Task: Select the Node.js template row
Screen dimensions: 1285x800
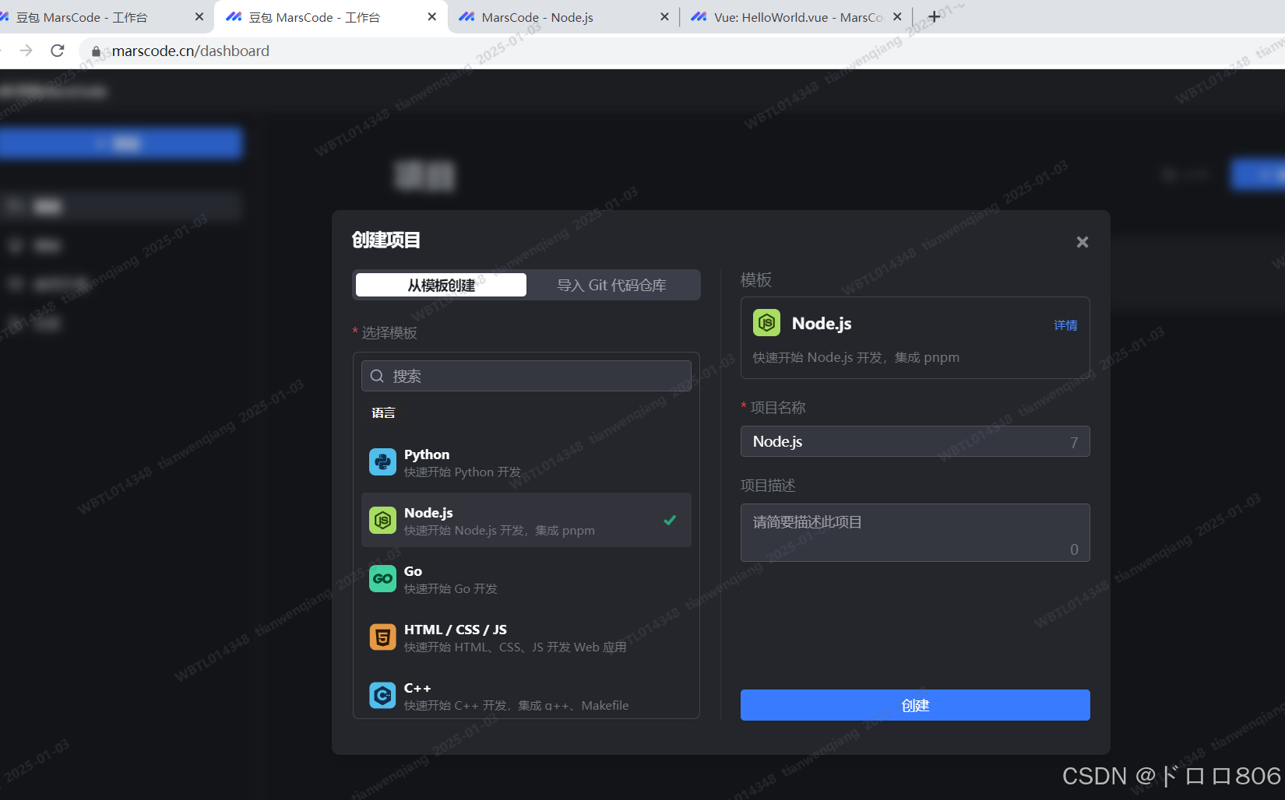Action: coord(526,520)
